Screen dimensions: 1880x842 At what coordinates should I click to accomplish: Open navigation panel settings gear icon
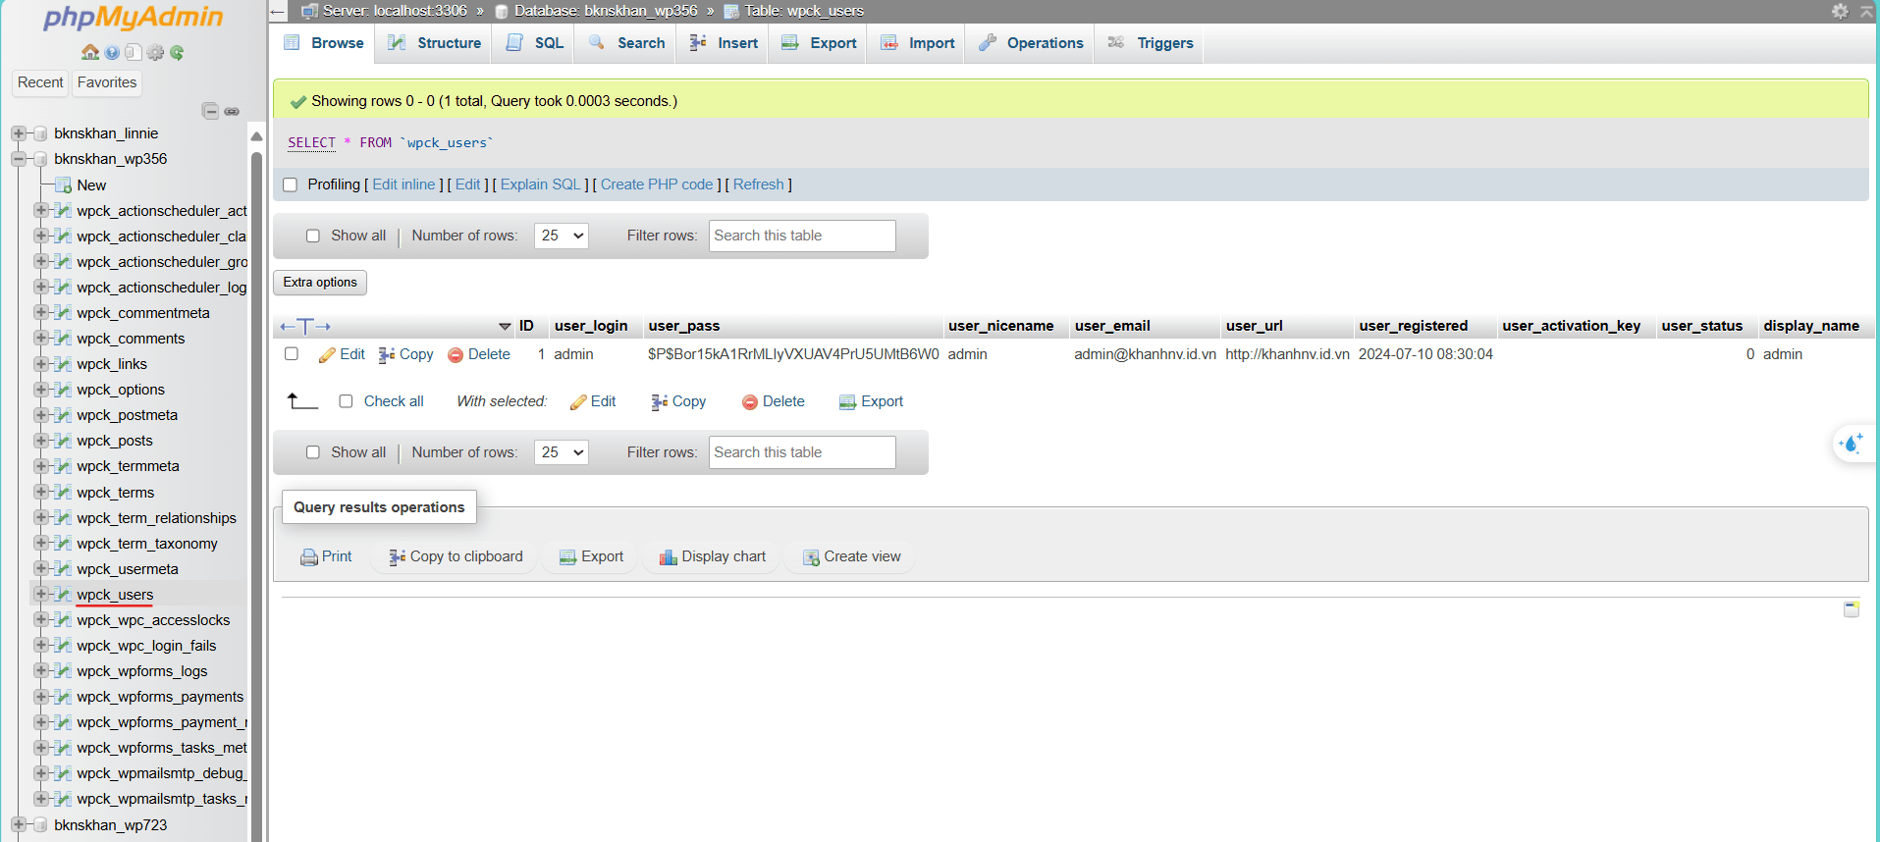[155, 52]
